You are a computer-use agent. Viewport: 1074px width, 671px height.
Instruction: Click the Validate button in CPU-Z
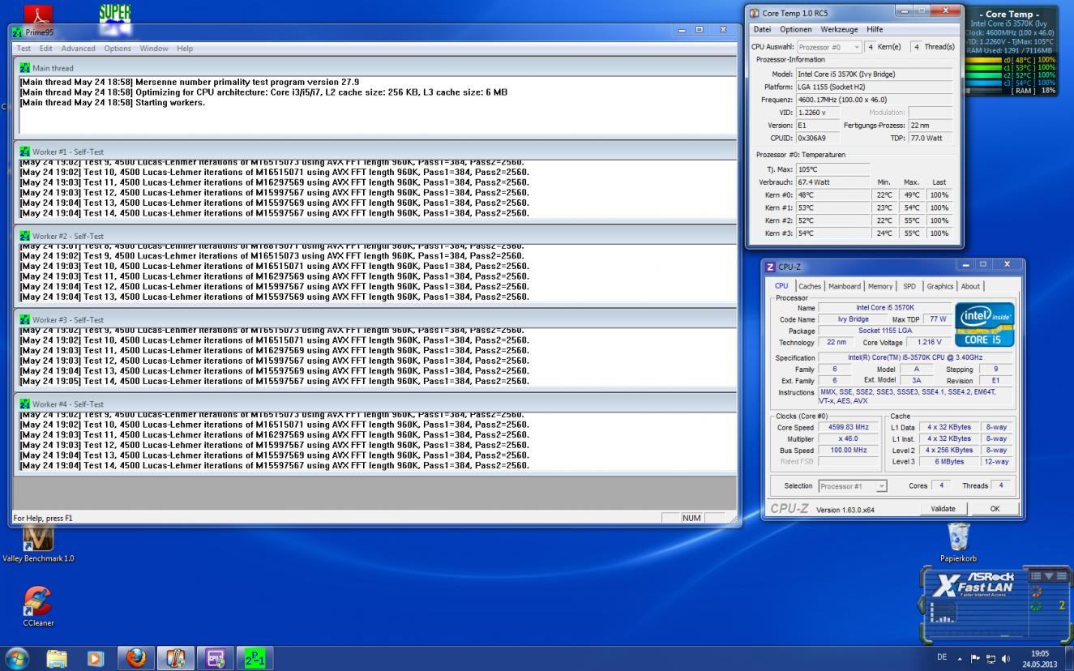pyautogui.click(x=943, y=509)
